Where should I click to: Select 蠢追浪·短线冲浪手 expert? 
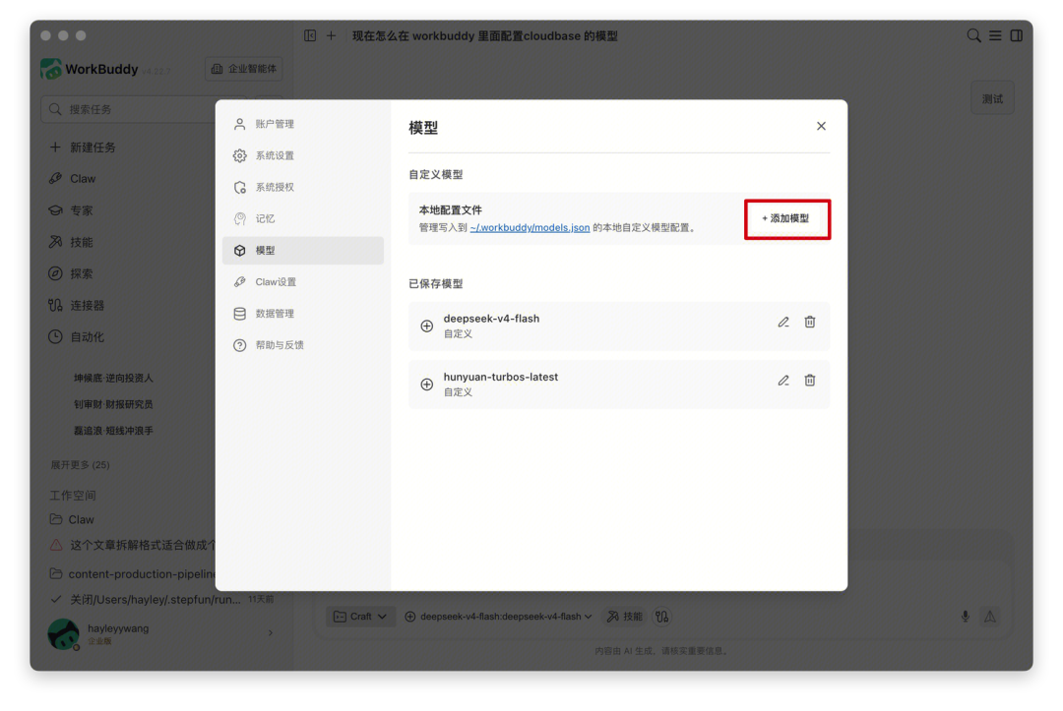coord(113,431)
